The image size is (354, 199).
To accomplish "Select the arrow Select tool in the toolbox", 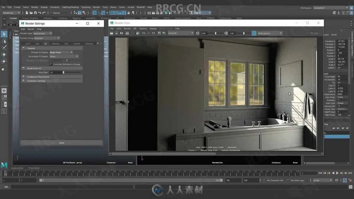I will pyautogui.click(x=4, y=34).
